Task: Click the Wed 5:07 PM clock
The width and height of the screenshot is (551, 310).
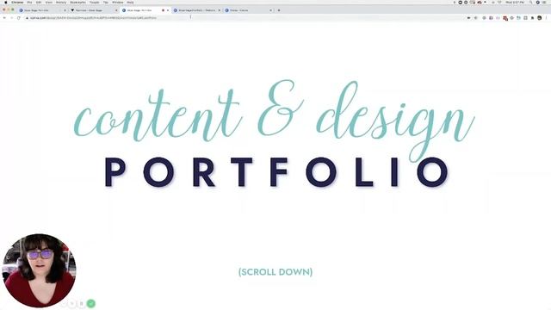Action: point(515,2)
